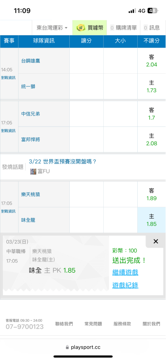
Task: Close the bet confirmation slip
Action: [156, 241]
